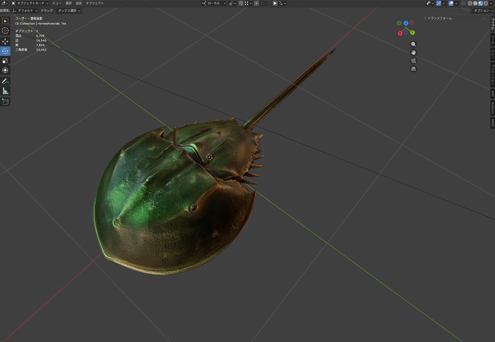Toggle the camera view button
The image size is (495, 342).
[x=413, y=60]
